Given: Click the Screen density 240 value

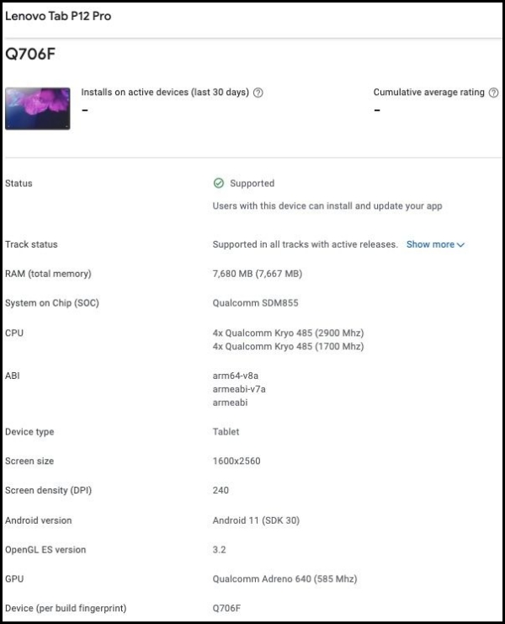Looking at the screenshot, I should pos(221,490).
